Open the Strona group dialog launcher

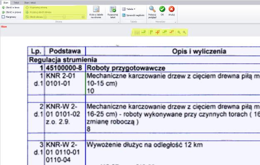point(119,22)
